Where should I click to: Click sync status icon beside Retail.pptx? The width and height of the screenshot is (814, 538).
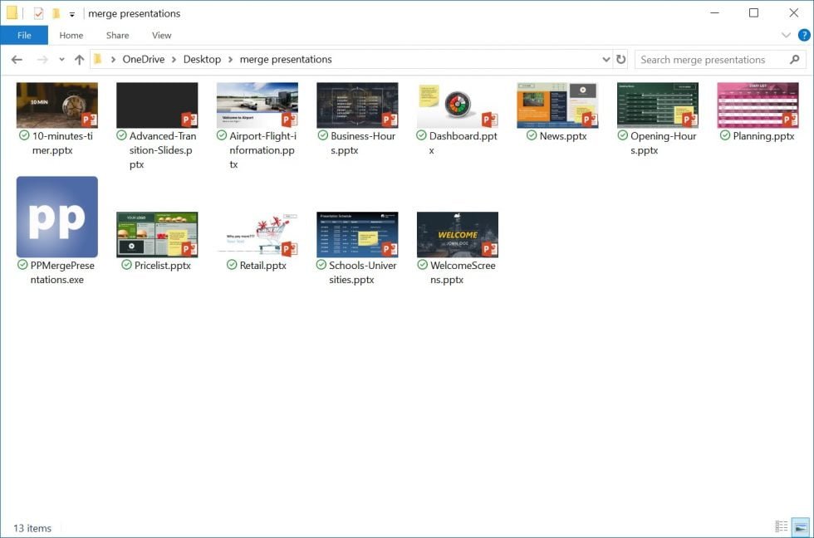click(232, 265)
